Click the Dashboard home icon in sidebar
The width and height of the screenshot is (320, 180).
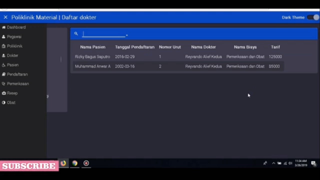pyautogui.click(x=4, y=27)
